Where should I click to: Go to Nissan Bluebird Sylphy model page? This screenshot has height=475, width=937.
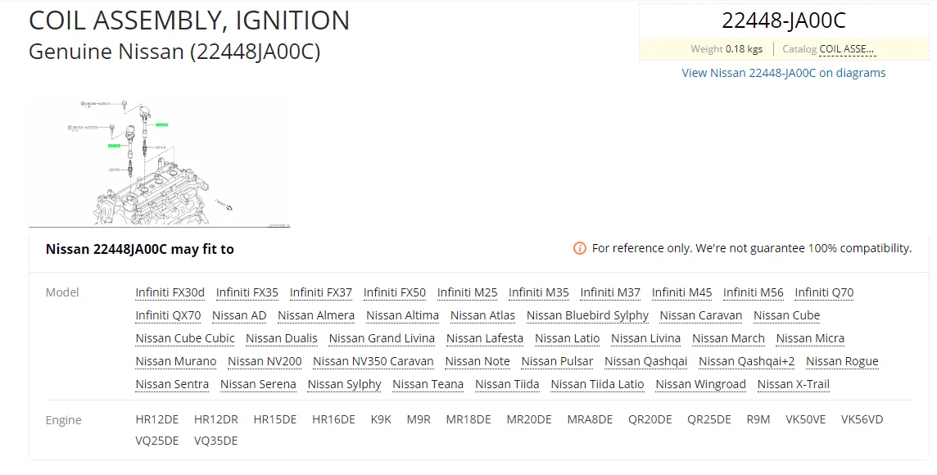click(587, 315)
